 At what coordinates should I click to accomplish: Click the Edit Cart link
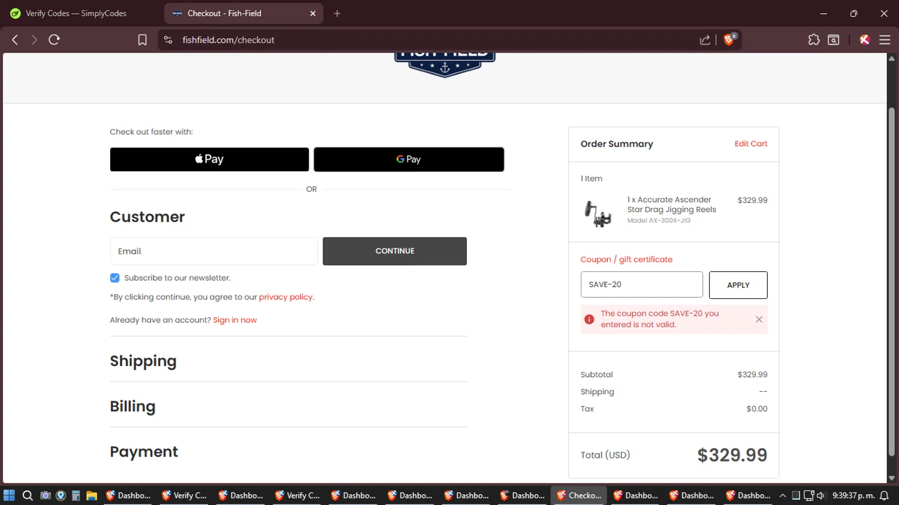point(750,144)
